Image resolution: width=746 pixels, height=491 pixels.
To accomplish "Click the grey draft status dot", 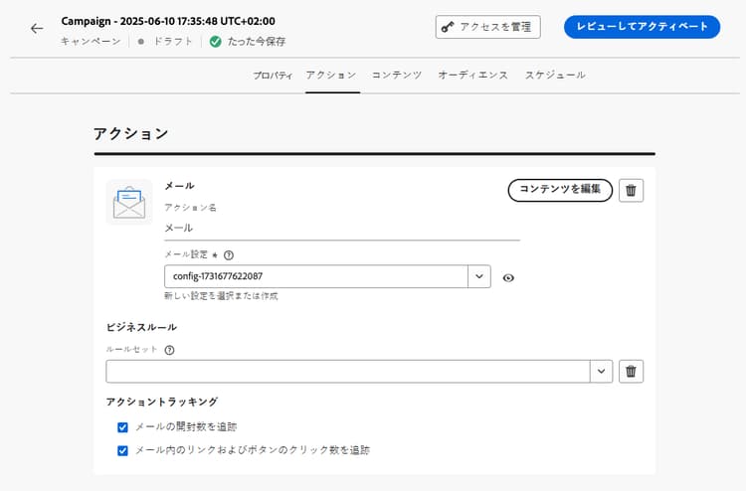I will click(x=141, y=42).
